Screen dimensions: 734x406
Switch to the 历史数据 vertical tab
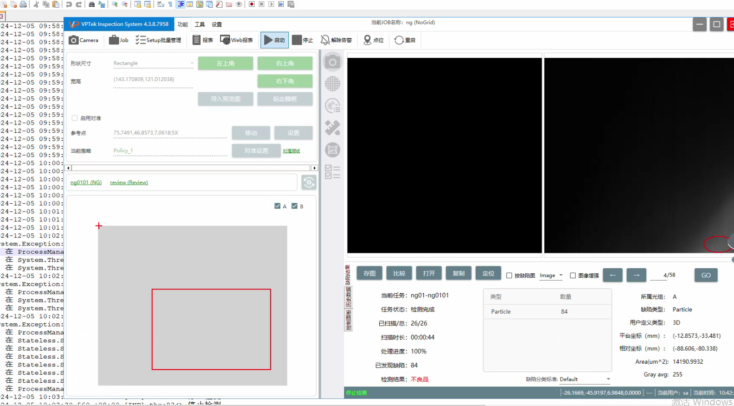click(348, 297)
